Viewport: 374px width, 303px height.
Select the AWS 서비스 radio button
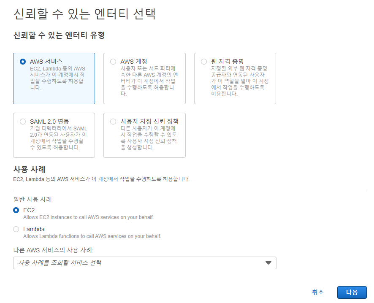tap(23, 62)
